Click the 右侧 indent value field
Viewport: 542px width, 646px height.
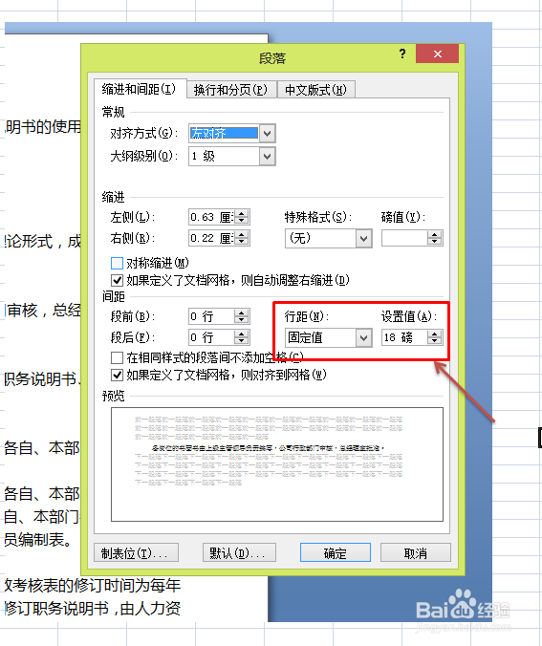click(x=211, y=238)
